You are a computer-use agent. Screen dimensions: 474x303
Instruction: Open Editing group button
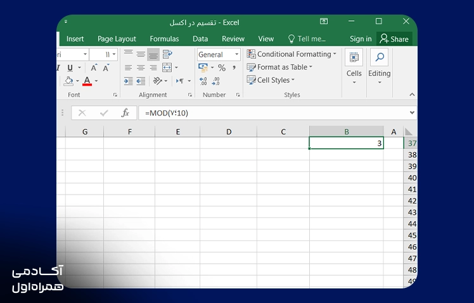380,67
